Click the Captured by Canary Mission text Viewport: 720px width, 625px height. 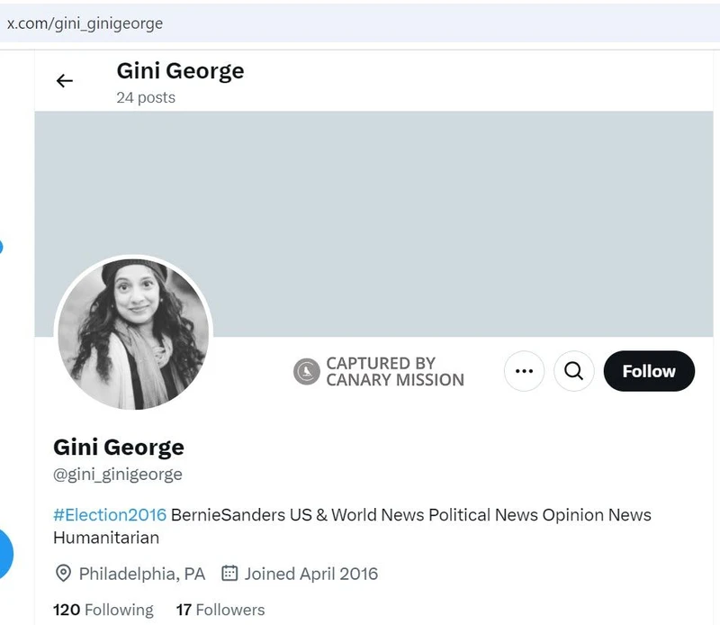(x=395, y=371)
